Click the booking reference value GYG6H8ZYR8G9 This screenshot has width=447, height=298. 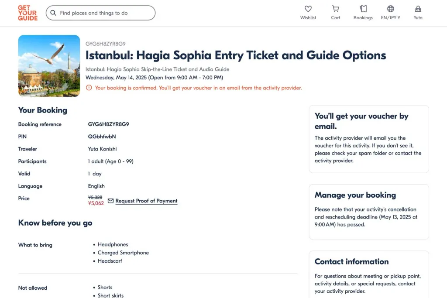108,124
